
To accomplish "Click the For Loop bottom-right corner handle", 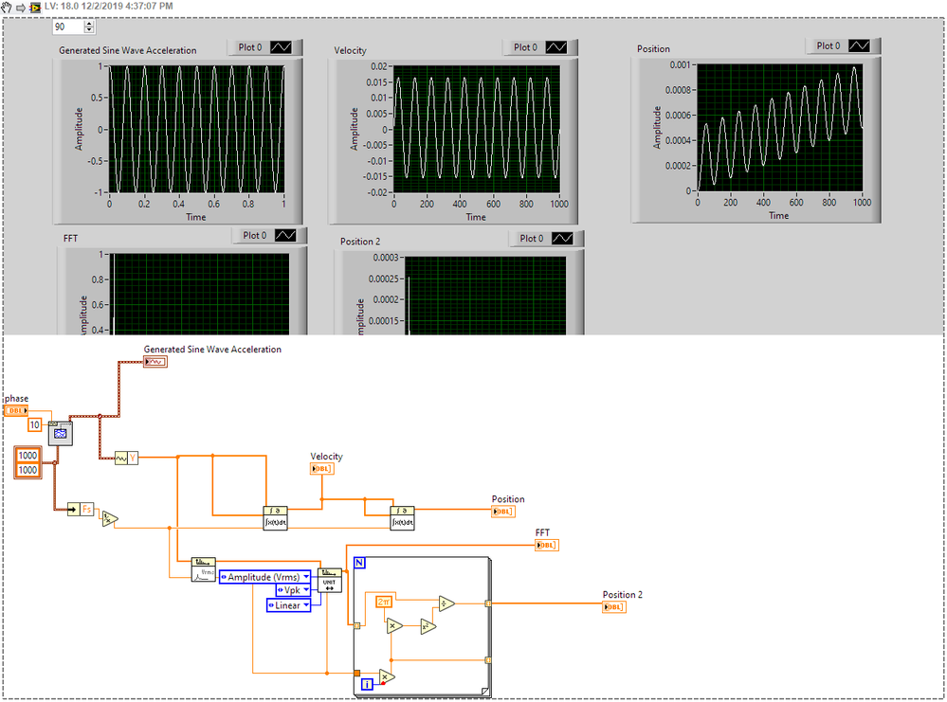I will pos(485,692).
